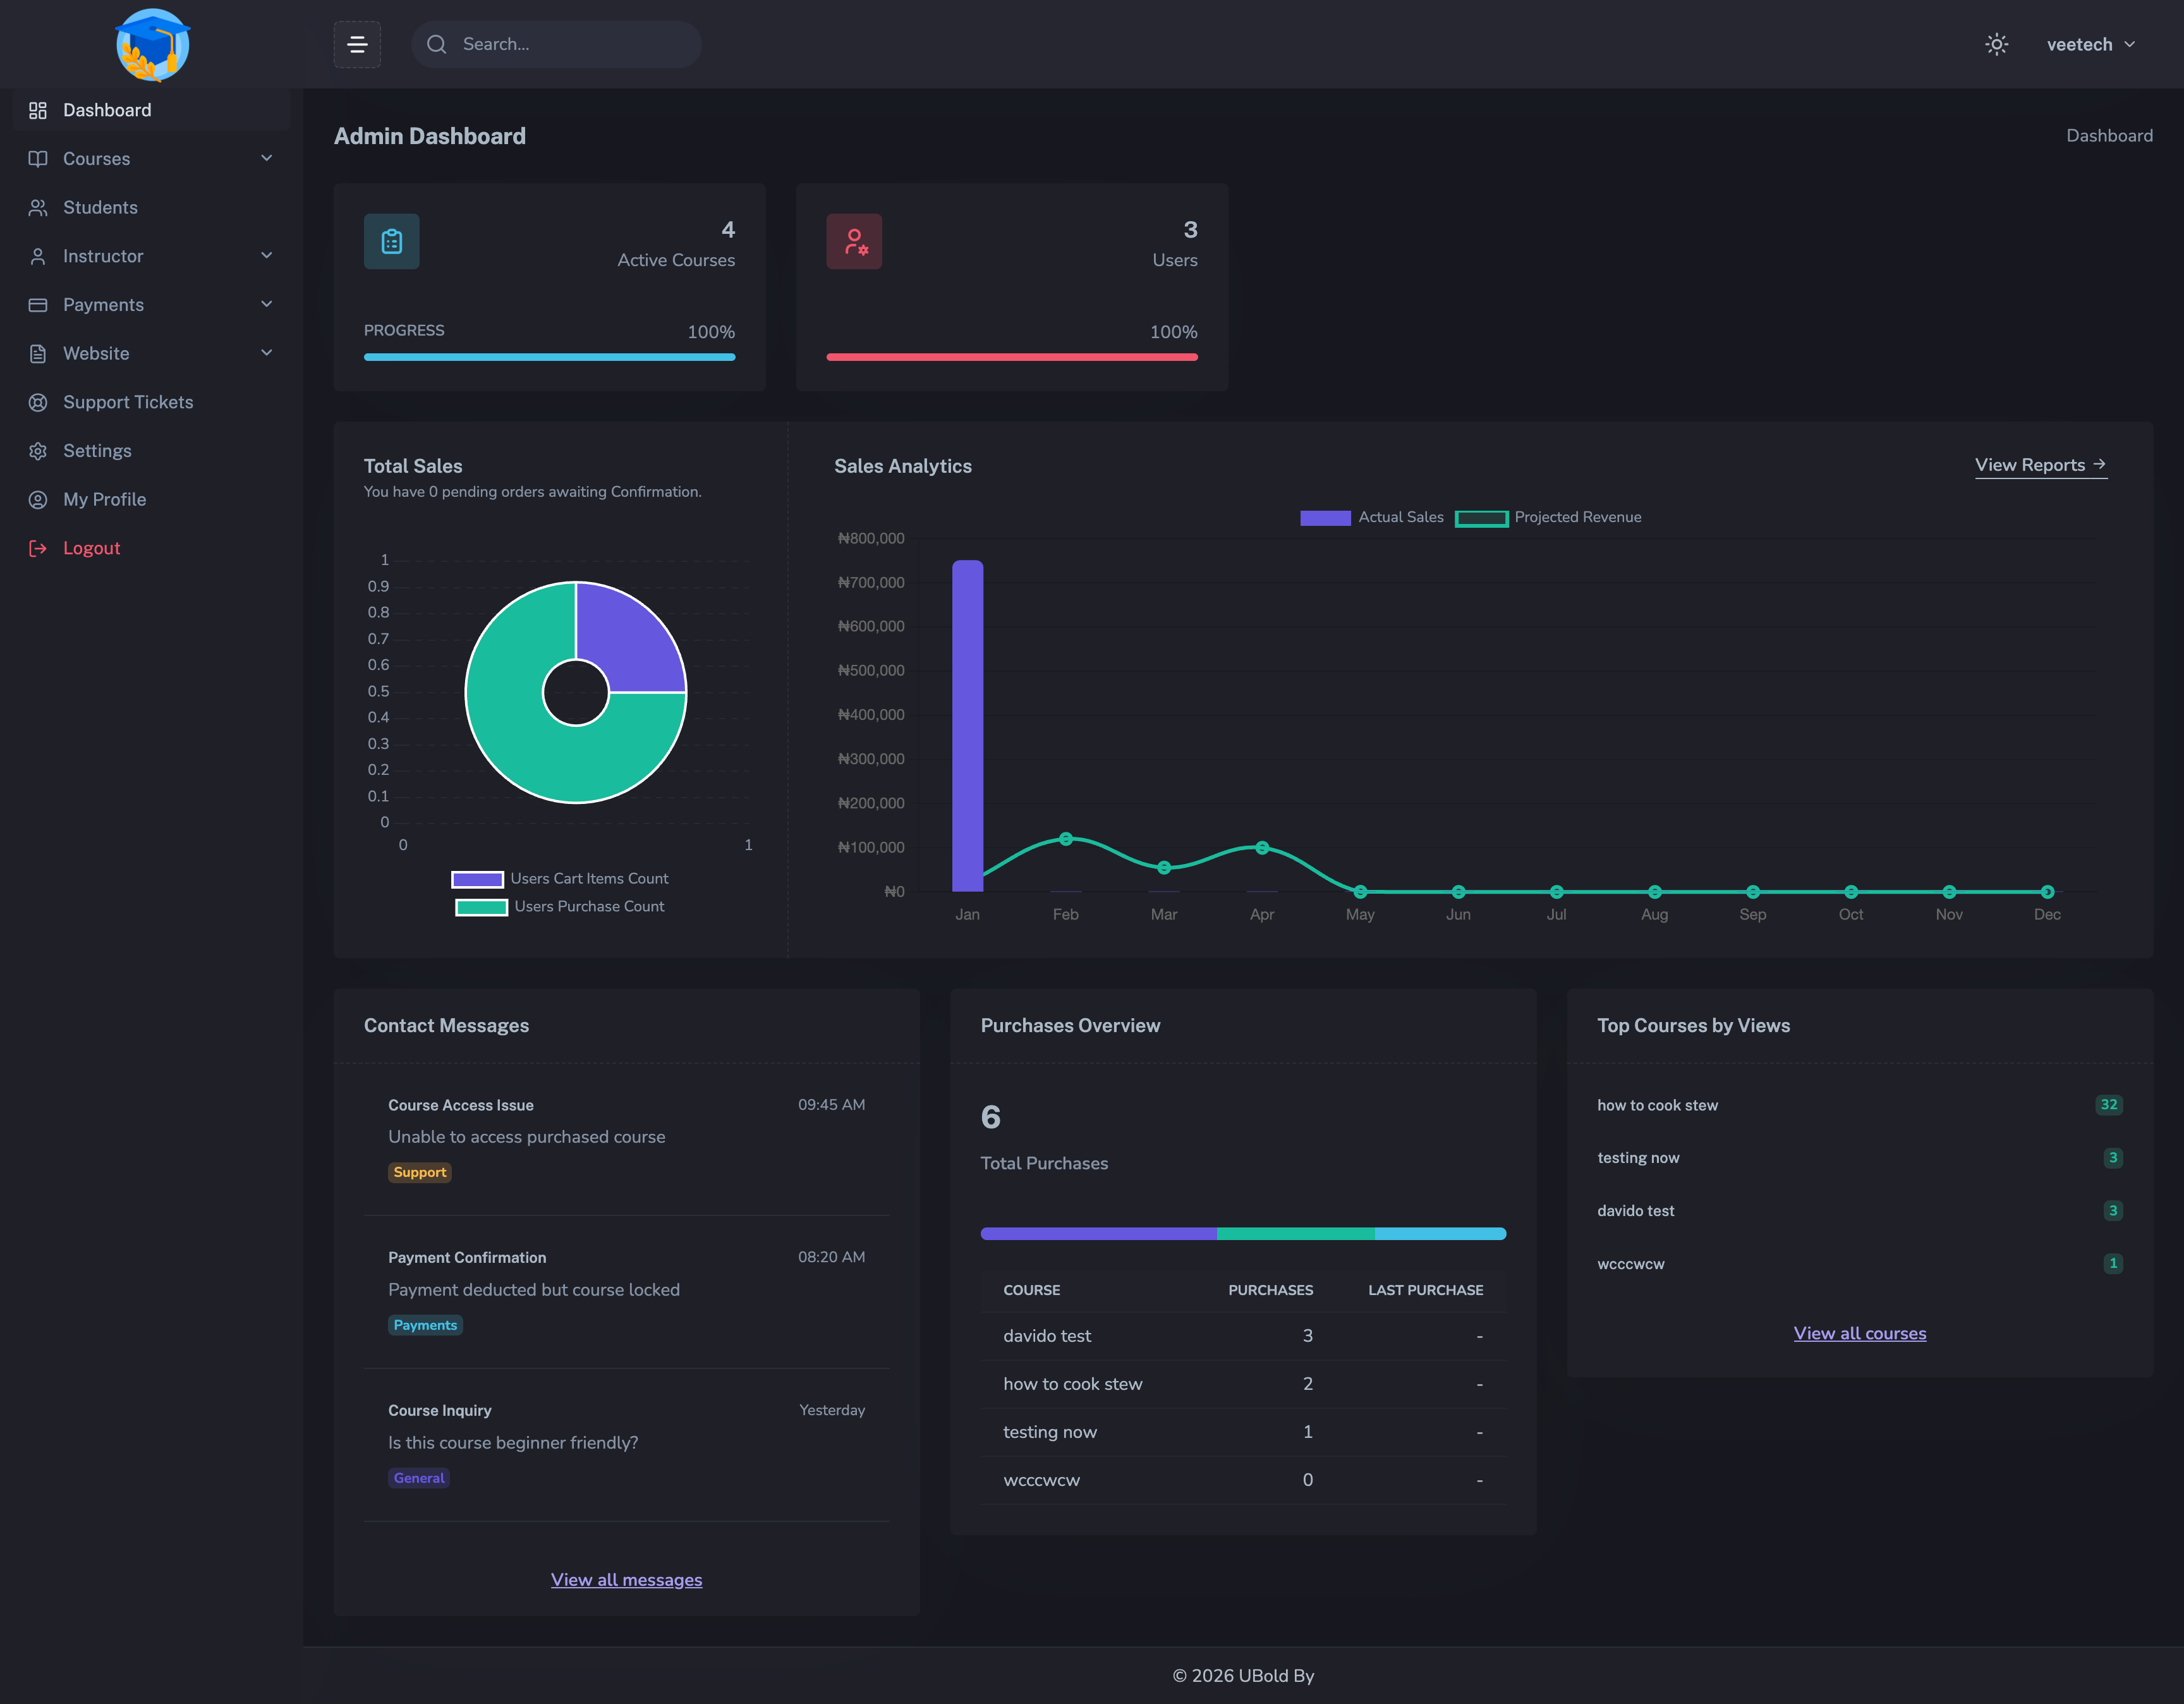Image resolution: width=2184 pixels, height=1704 pixels.
Task: Click the Logout icon in sidebar
Action: (38, 548)
